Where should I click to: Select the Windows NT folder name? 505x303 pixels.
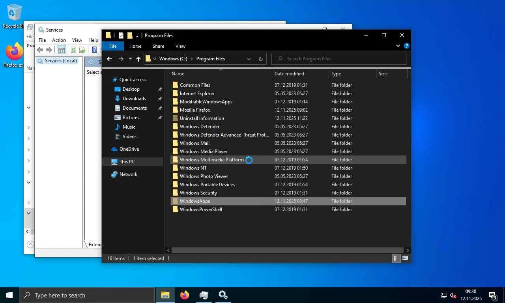(193, 168)
